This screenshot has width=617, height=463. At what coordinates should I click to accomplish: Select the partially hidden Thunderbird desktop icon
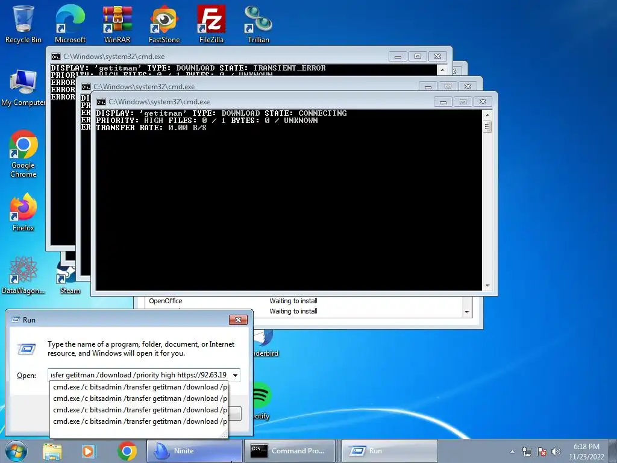coord(266,343)
